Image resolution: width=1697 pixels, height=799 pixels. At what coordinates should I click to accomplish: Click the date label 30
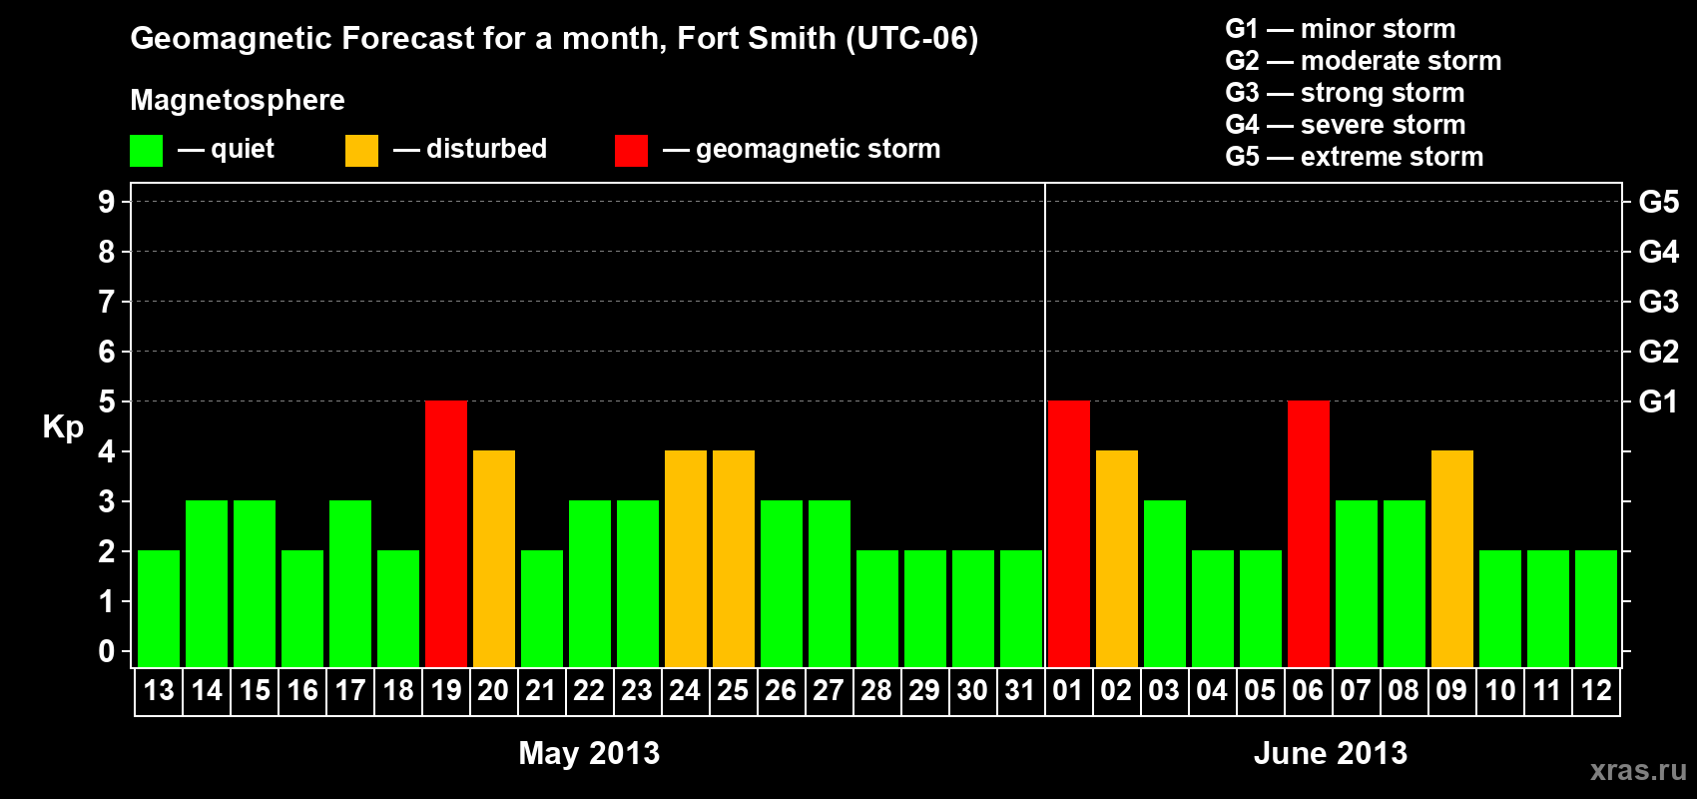972,690
